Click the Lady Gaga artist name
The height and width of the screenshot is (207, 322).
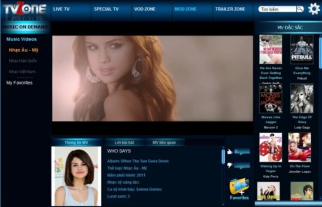(x=302, y=127)
